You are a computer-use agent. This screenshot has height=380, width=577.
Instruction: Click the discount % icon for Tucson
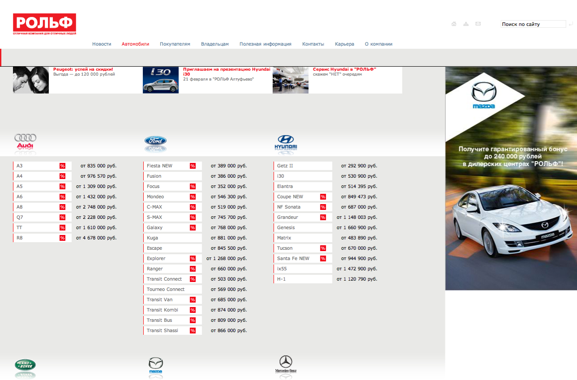pyautogui.click(x=323, y=248)
